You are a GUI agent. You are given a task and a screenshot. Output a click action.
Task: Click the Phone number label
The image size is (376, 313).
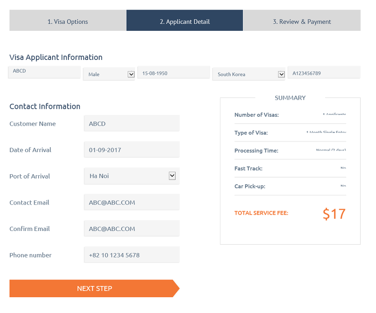point(31,255)
